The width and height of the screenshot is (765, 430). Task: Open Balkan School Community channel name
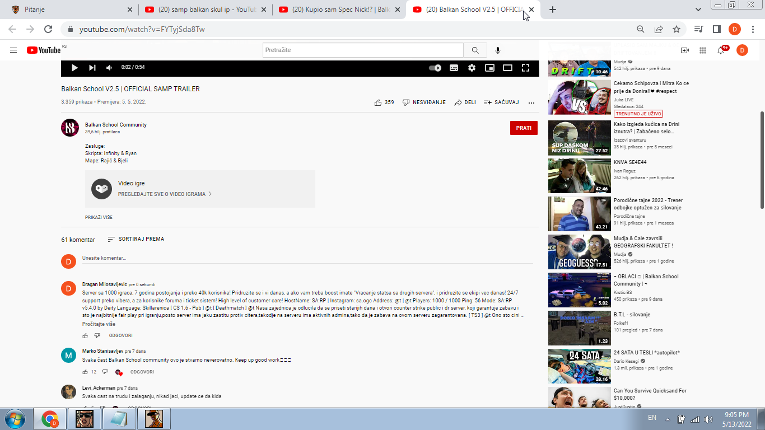116,125
